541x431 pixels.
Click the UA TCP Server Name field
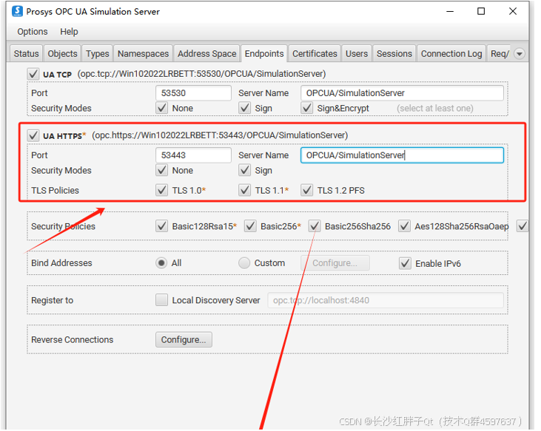pyautogui.click(x=402, y=93)
